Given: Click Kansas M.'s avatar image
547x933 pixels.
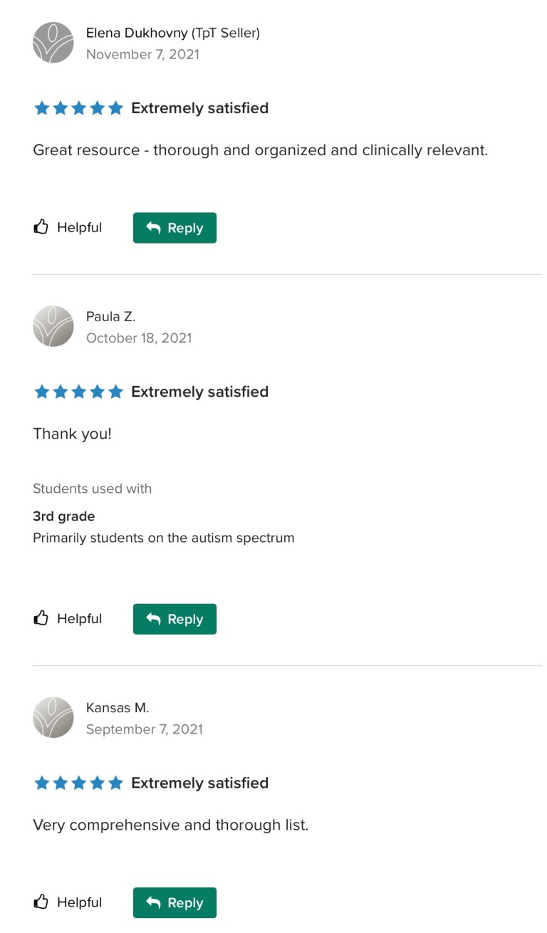Looking at the screenshot, I should [53, 718].
